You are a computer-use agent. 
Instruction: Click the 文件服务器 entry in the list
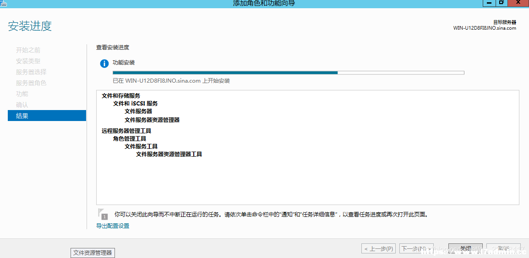138,111
